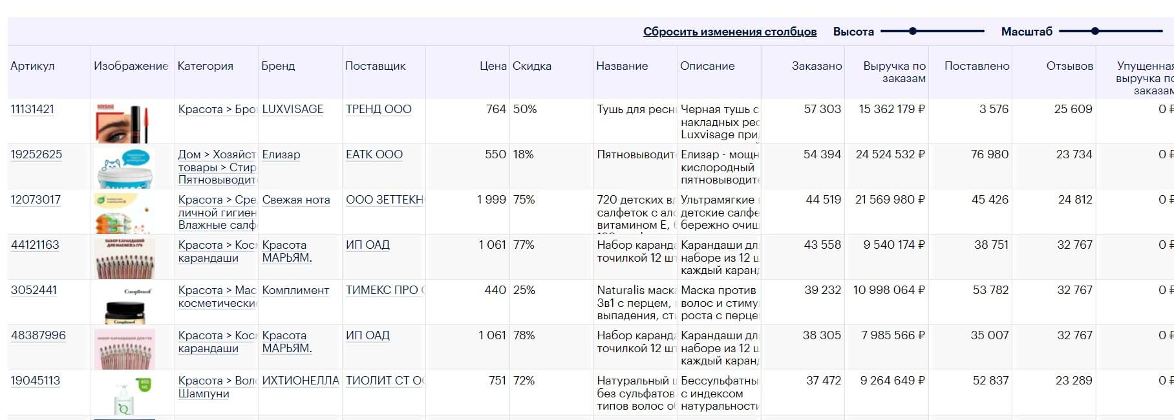Screen dimensions: 1174x420
Task: Sort by the Цена column header
Action: (x=493, y=66)
